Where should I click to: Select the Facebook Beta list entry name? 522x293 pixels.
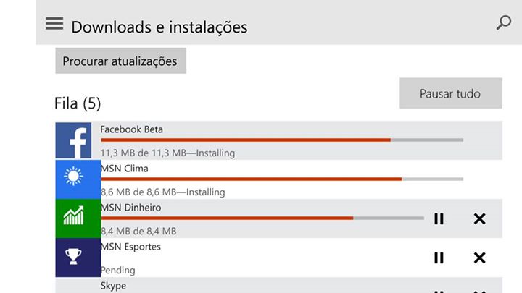point(131,129)
